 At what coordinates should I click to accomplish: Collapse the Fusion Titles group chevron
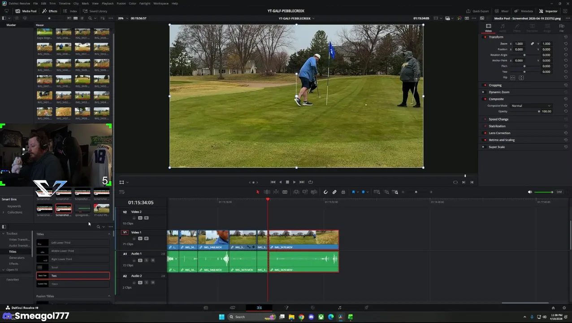point(109,296)
